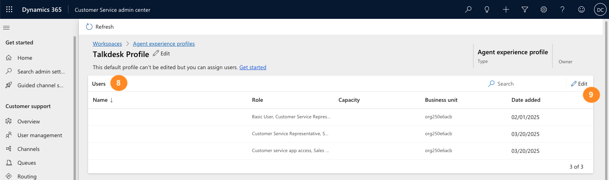Click the Routing diamond icon
This screenshot has width=609, height=180.
9,176
